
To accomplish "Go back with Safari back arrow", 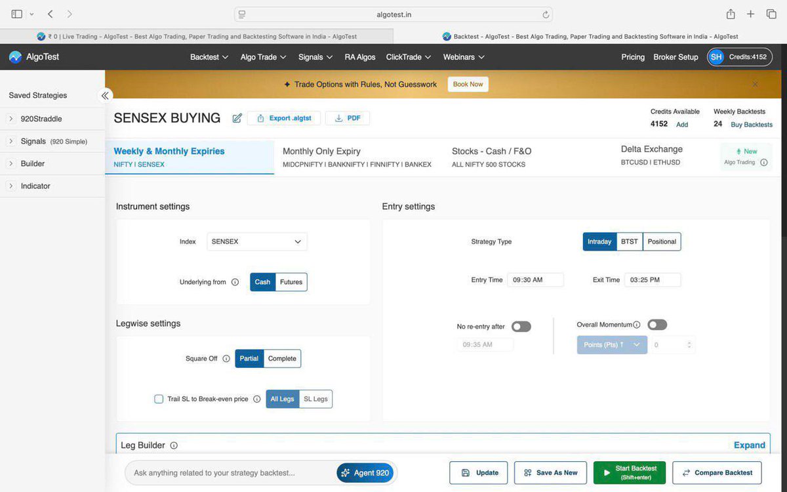I will click(x=50, y=14).
